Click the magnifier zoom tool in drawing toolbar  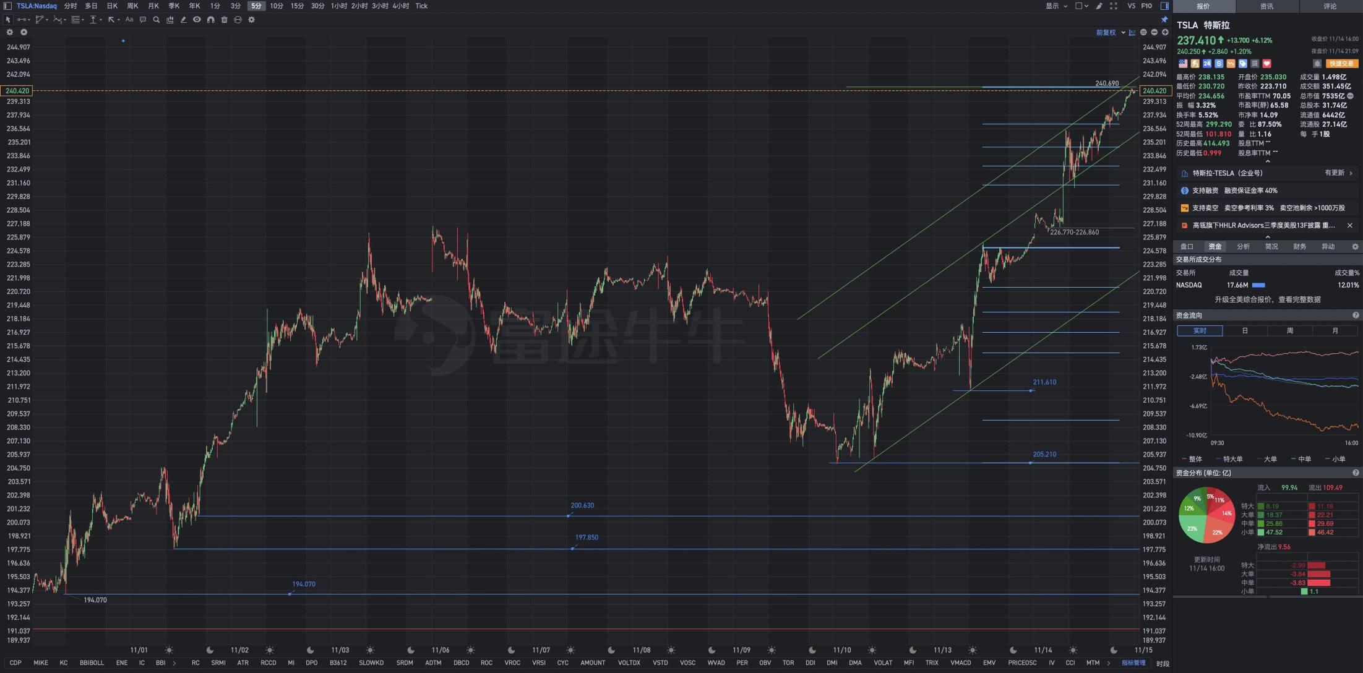157,20
